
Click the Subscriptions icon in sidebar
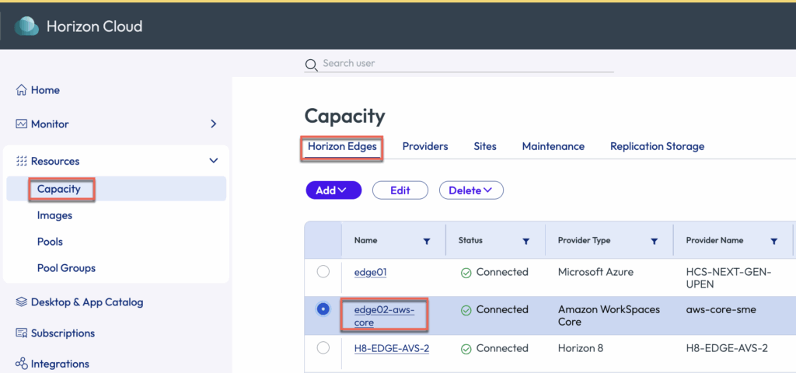pyautogui.click(x=22, y=333)
